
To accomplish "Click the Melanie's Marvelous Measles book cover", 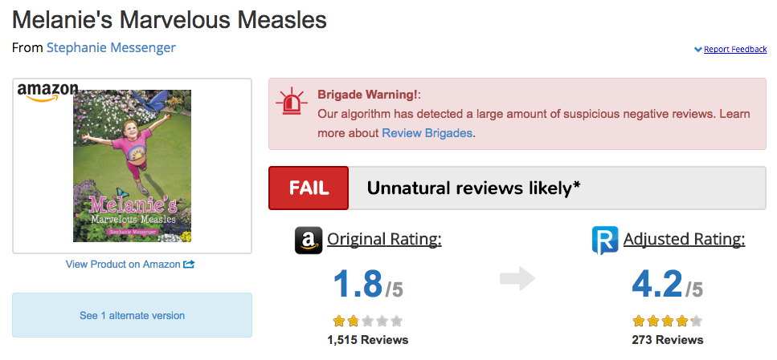I will tap(133, 166).
